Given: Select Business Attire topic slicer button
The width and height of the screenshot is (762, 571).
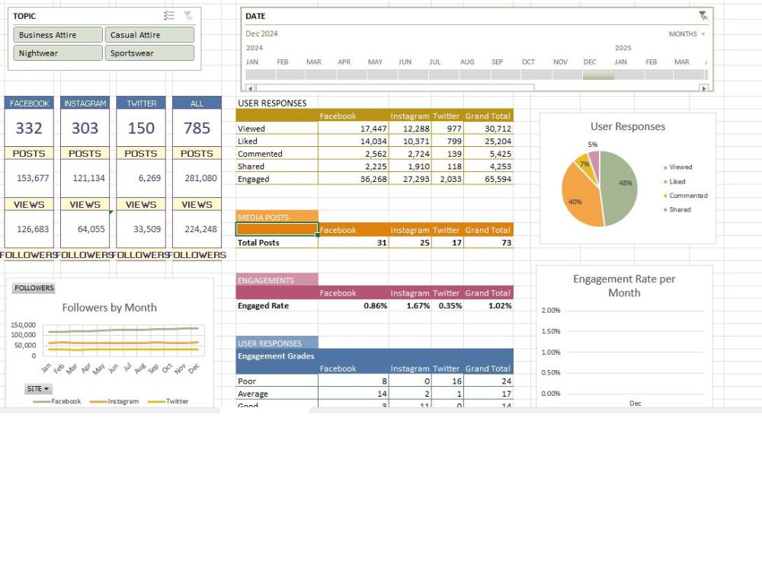Looking at the screenshot, I should pyautogui.click(x=58, y=35).
